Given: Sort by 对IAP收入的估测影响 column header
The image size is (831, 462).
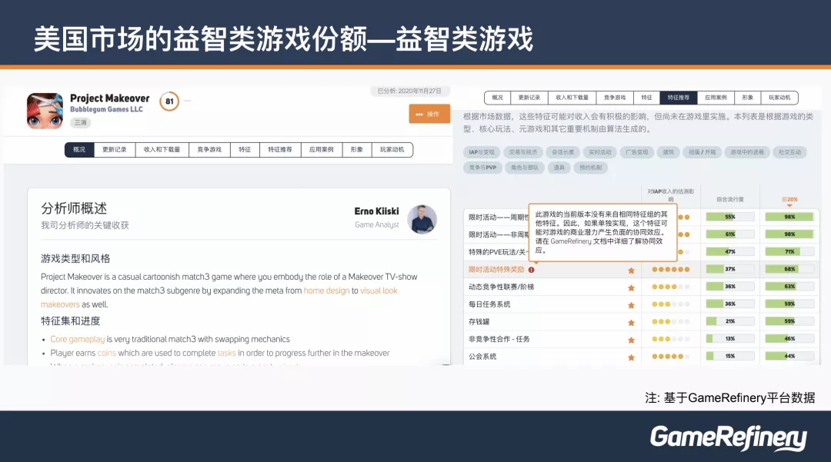Looking at the screenshot, I should click(670, 194).
